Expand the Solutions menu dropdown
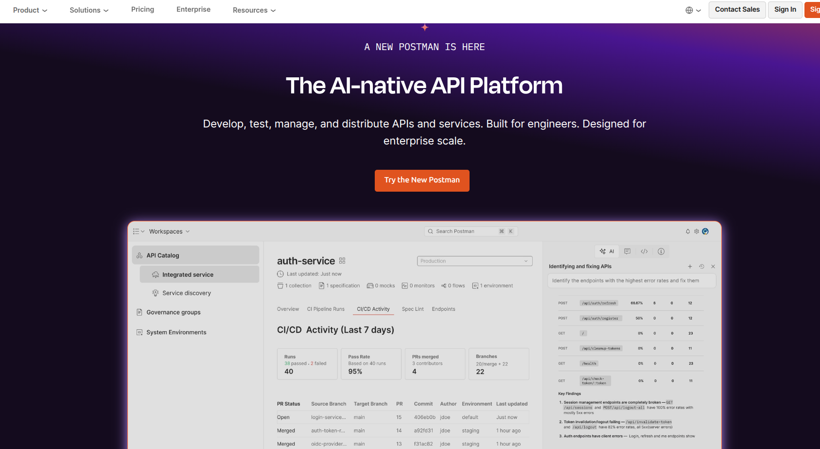Screen dimensions: 820x449 click(x=89, y=10)
